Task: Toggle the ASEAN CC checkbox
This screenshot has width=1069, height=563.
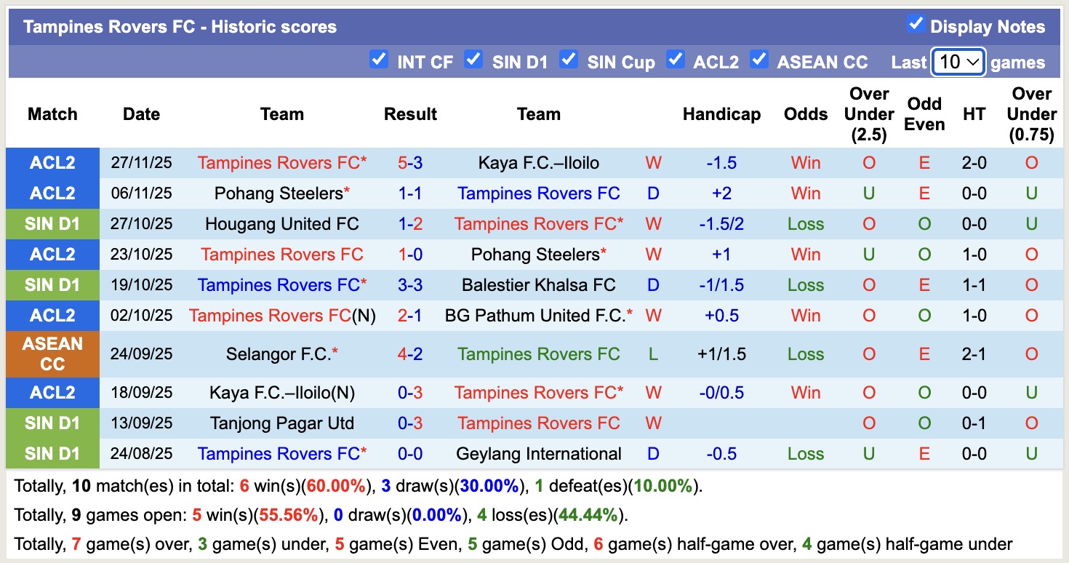Action: (x=759, y=60)
